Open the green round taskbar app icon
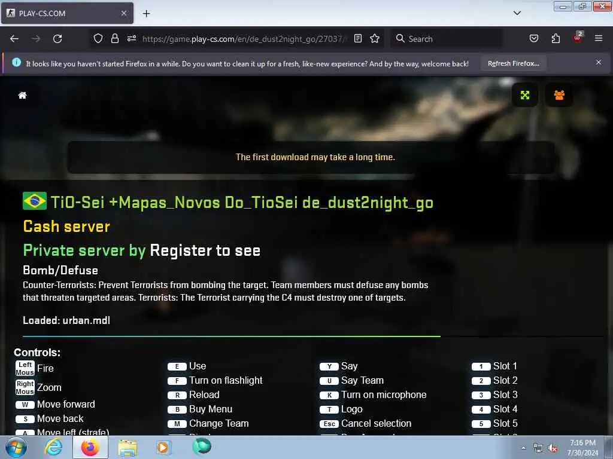Screen dimensions: 613x459 click(202, 446)
